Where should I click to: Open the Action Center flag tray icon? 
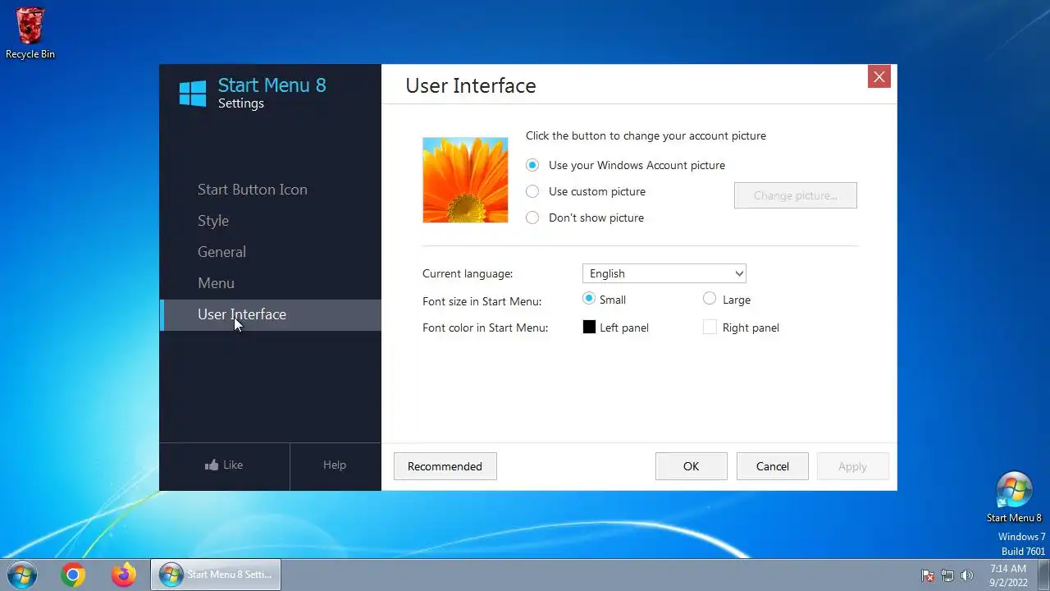[928, 575]
